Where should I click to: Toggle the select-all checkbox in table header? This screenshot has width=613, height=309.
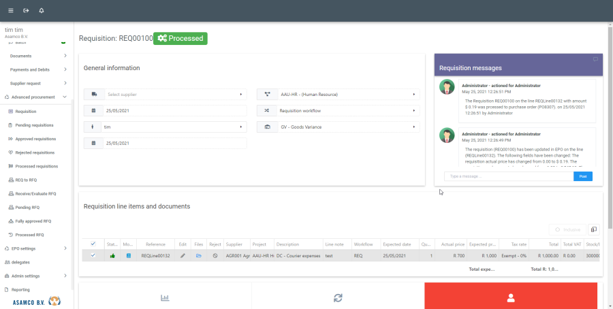(x=93, y=244)
